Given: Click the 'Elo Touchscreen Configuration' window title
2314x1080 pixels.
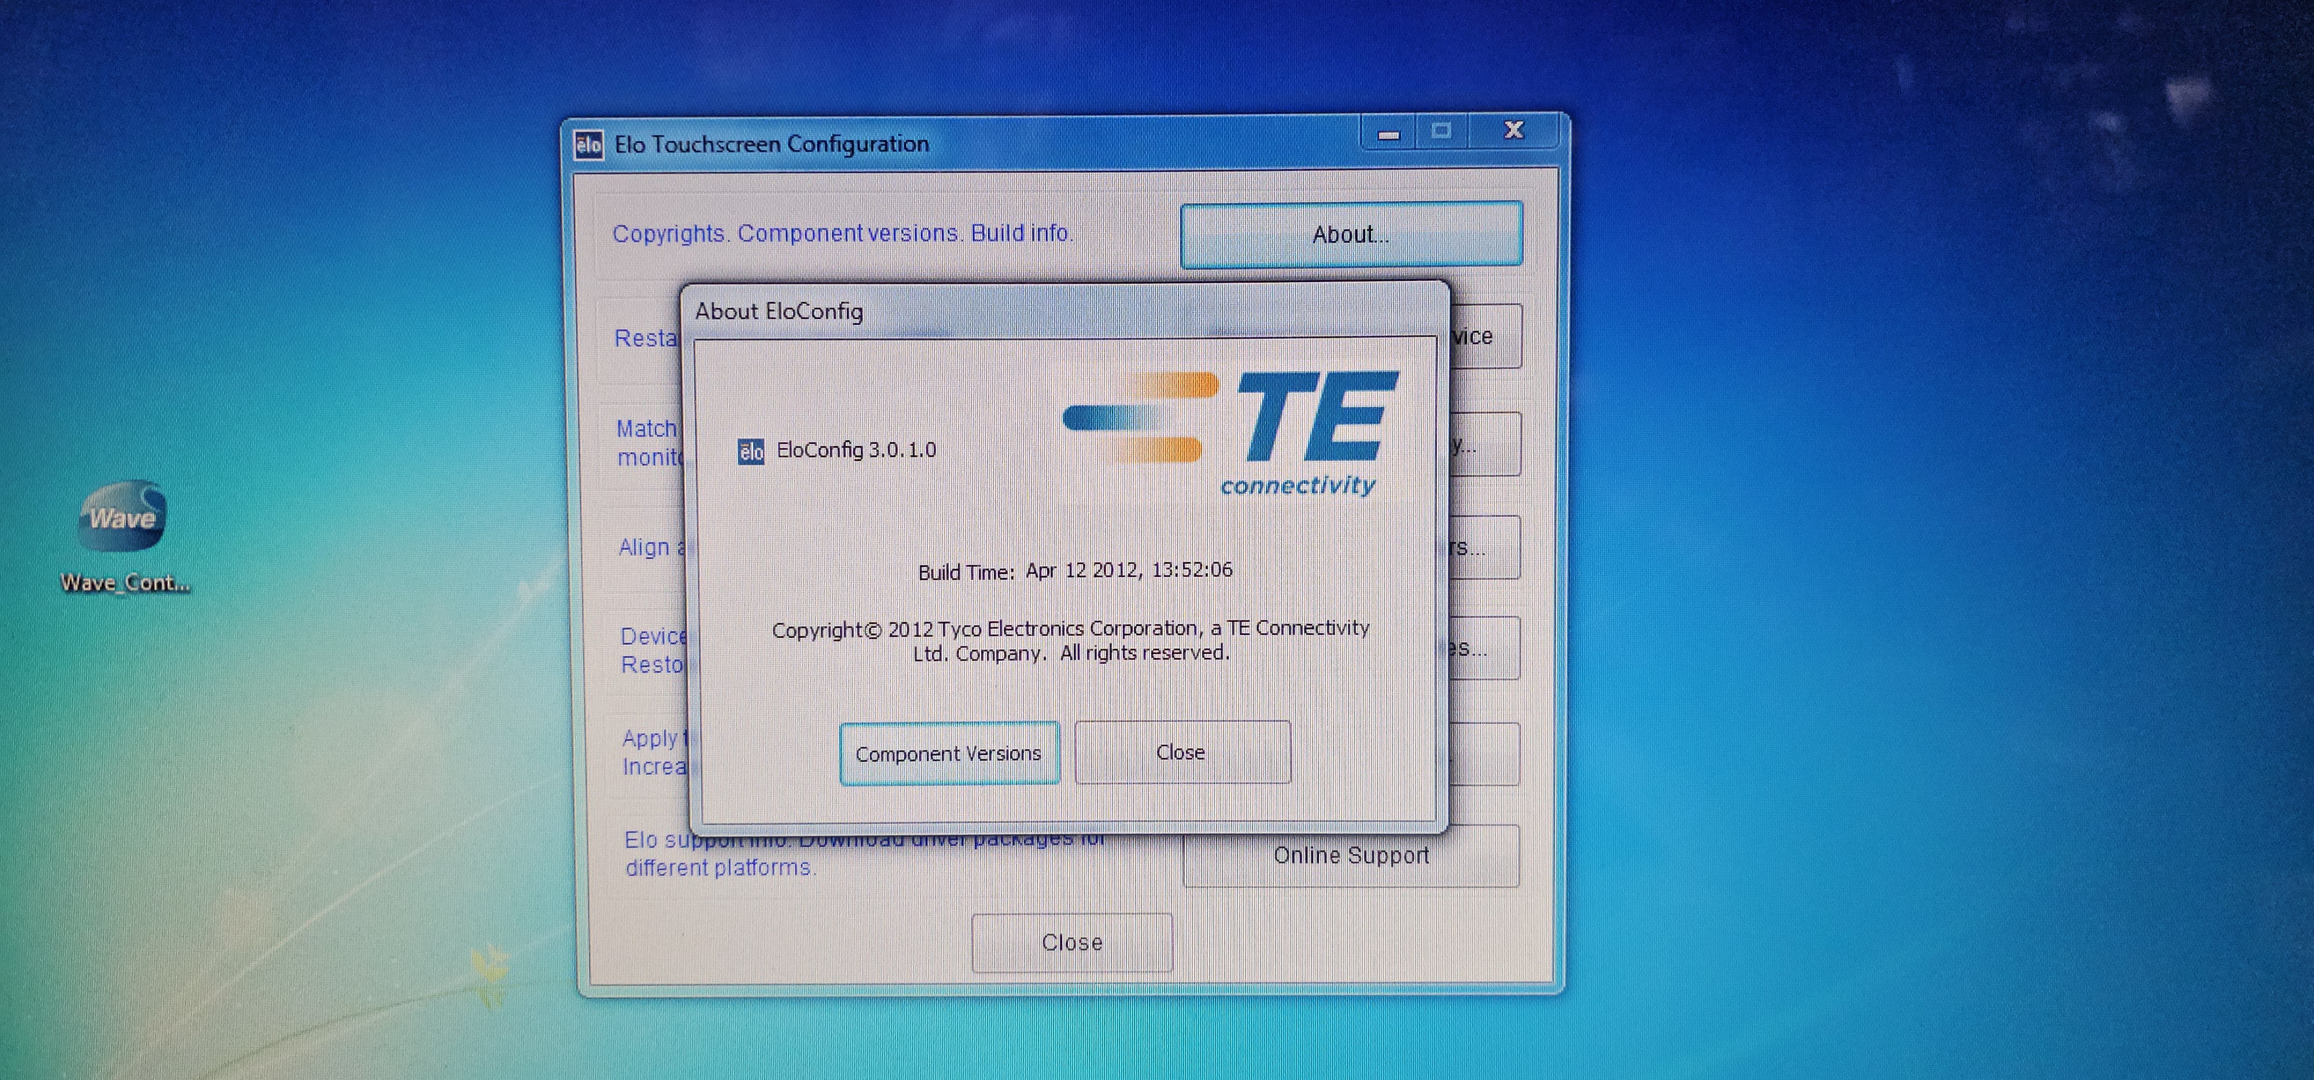Looking at the screenshot, I should (772, 145).
